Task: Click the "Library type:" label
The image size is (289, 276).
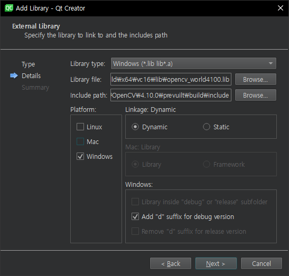Action: 88,64
